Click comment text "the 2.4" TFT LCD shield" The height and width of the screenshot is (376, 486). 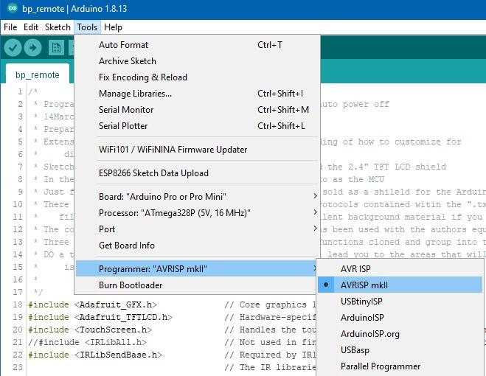pyautogui.click(x=387, y=167)
